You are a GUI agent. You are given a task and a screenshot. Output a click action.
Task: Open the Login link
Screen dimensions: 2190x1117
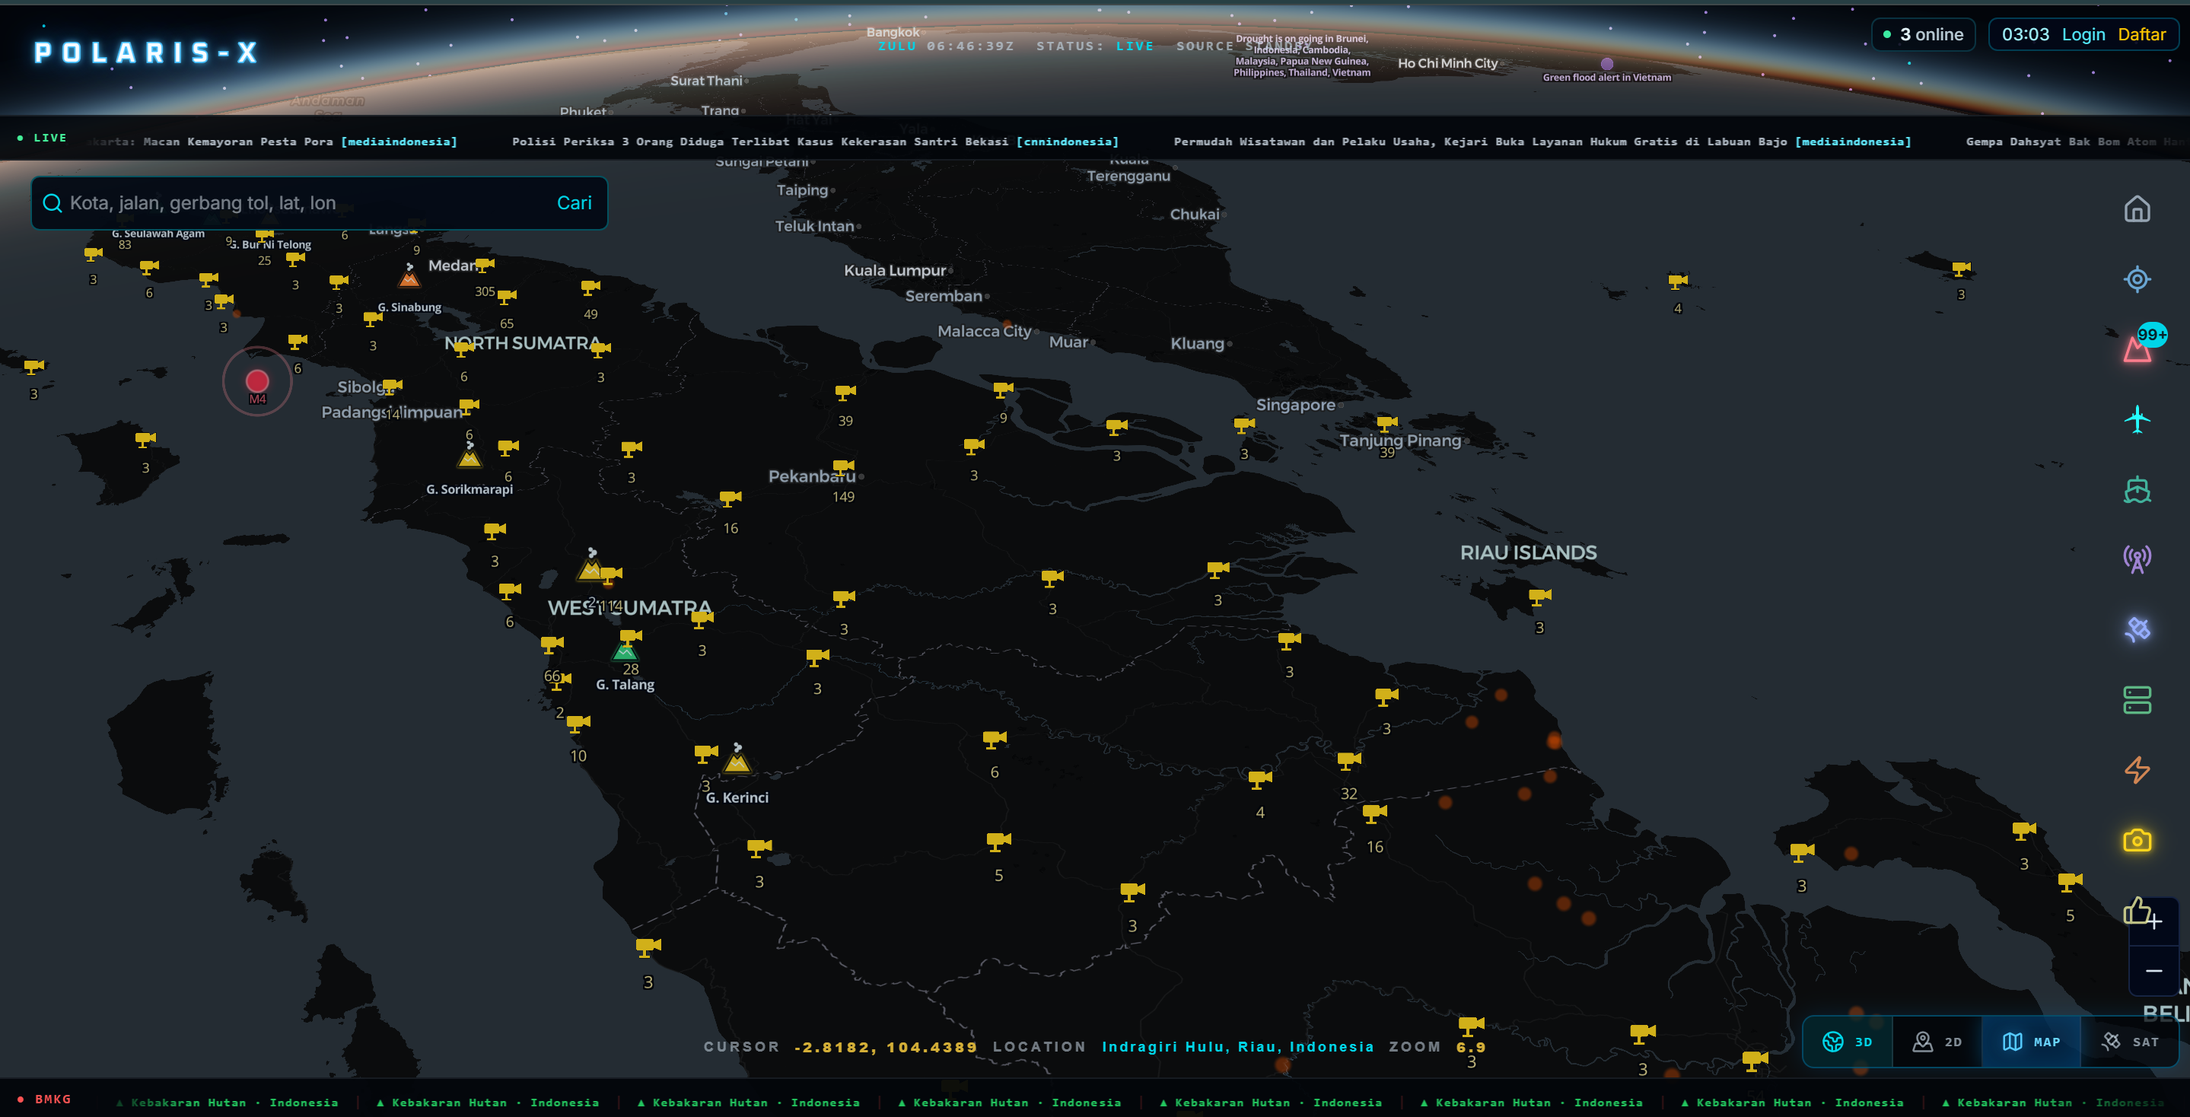click(2083, 34)
